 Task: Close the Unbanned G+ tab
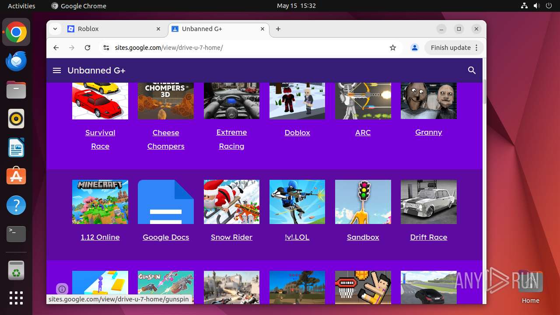coord(262,29)
